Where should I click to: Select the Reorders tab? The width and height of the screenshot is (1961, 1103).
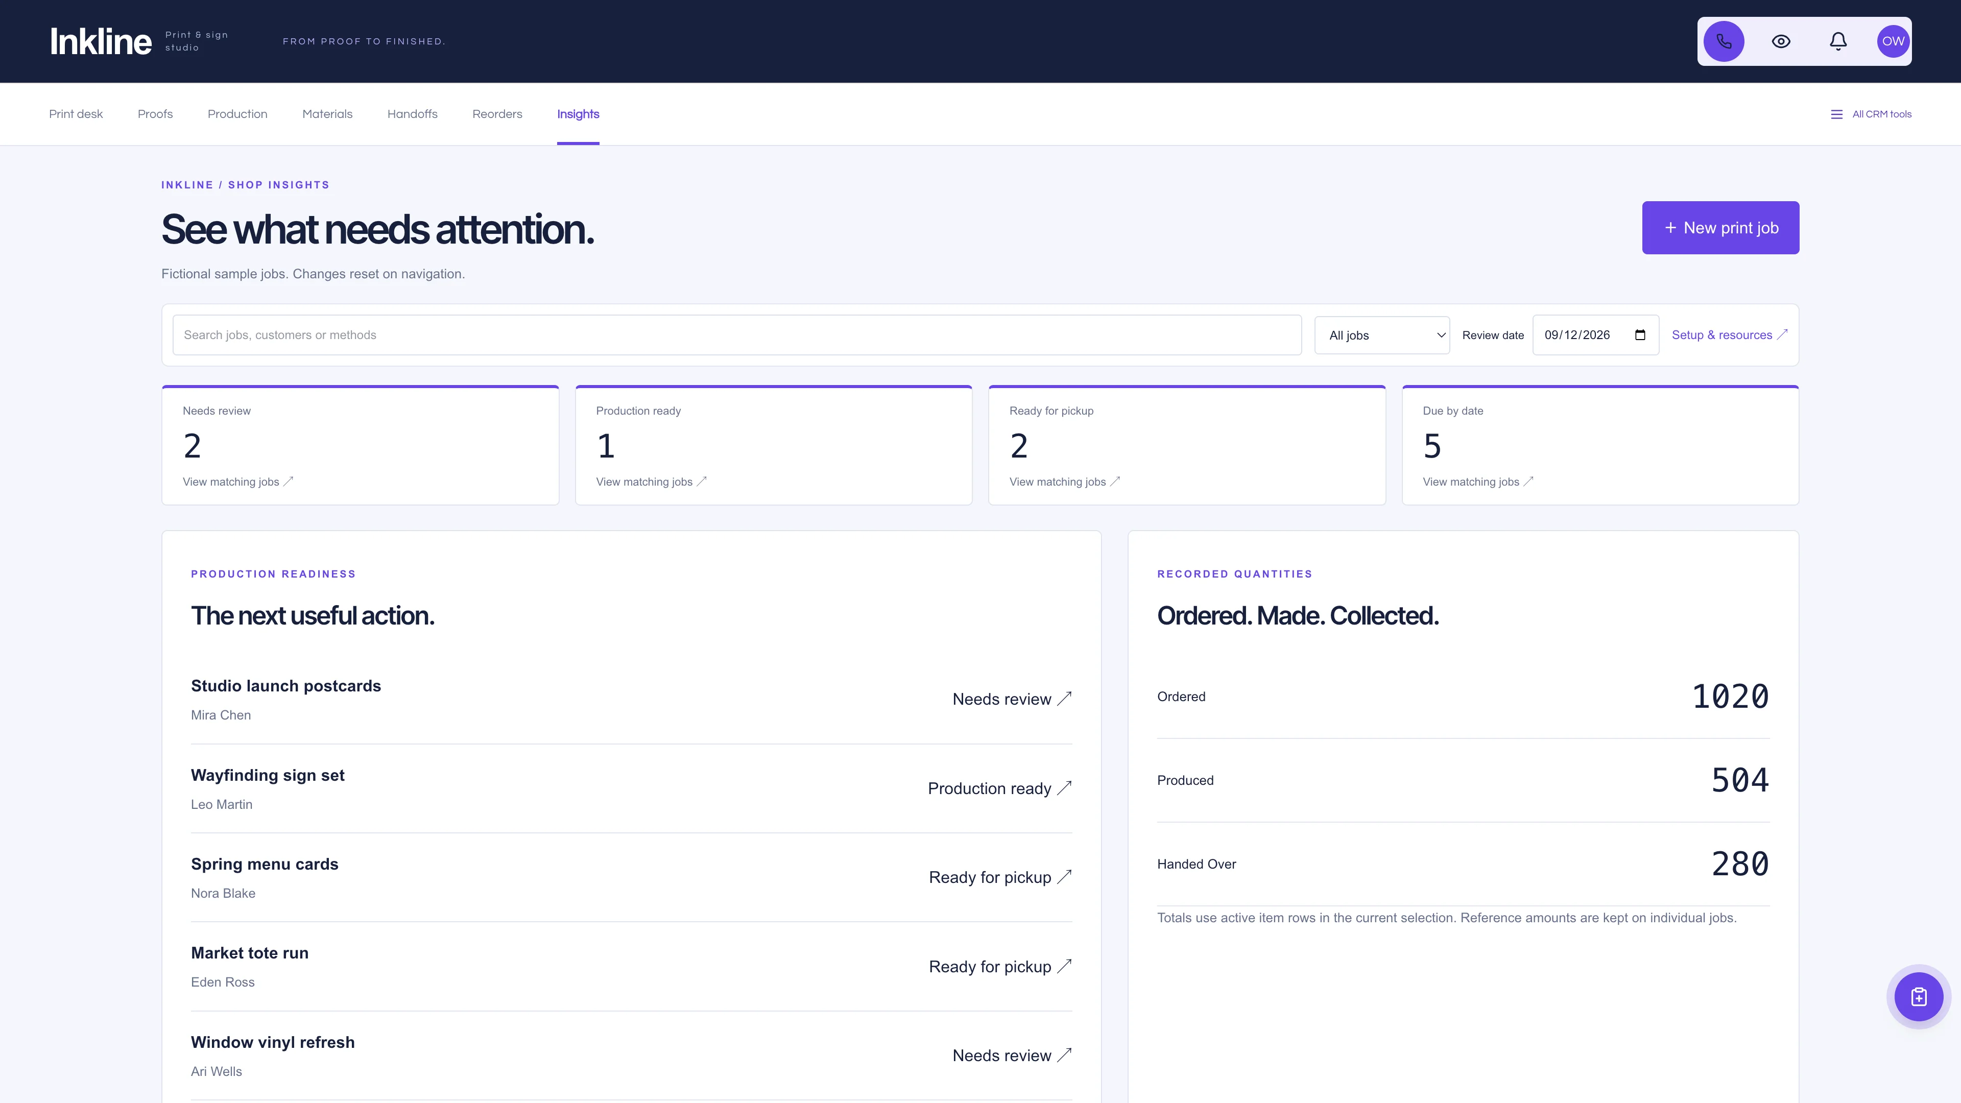tap(497, 114)
